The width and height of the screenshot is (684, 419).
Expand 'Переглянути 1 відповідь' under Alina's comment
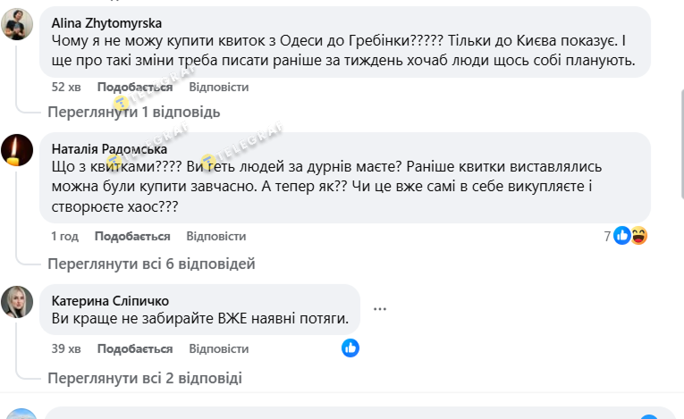[133, 113]
